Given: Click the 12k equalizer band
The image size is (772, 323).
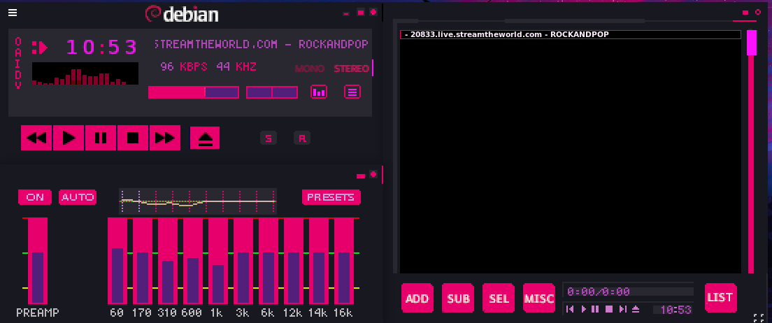Looking at the screenshot, I should click(294, 261).
